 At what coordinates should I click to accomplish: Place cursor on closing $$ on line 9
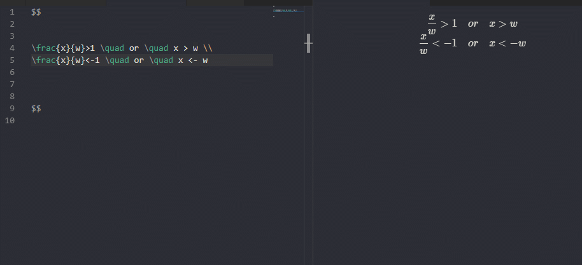(36, 109)
